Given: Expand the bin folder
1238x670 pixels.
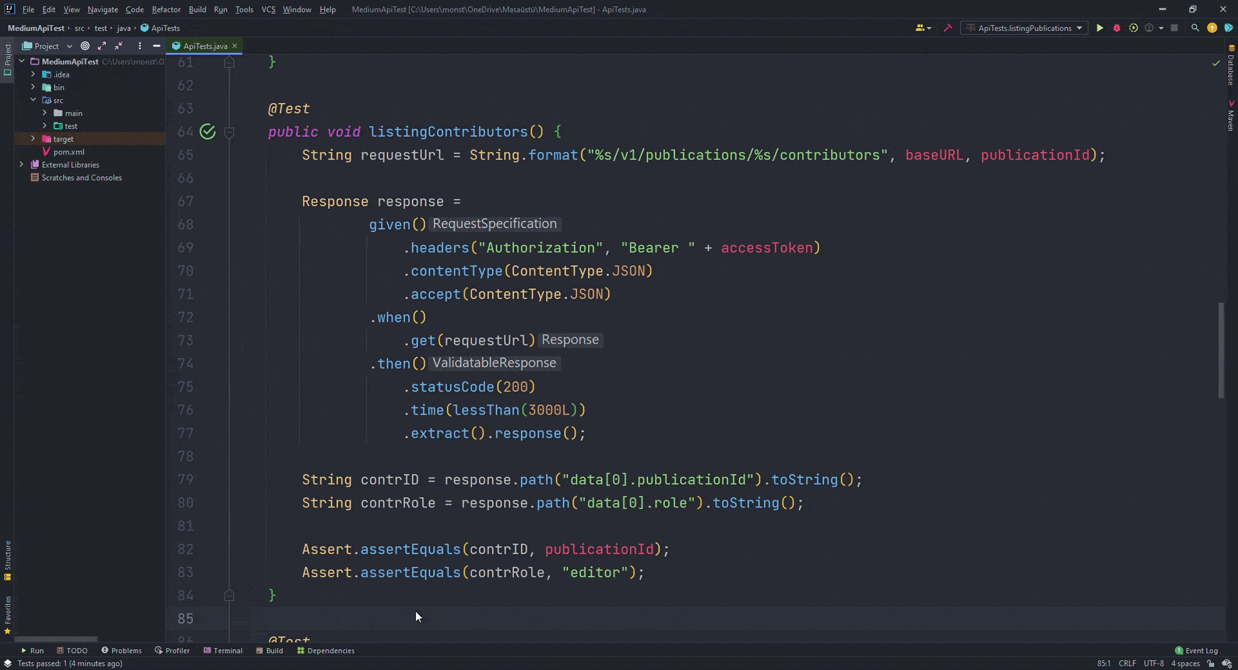Looking at the screenshot, I should pyautogui.click(x=33, y=87).
